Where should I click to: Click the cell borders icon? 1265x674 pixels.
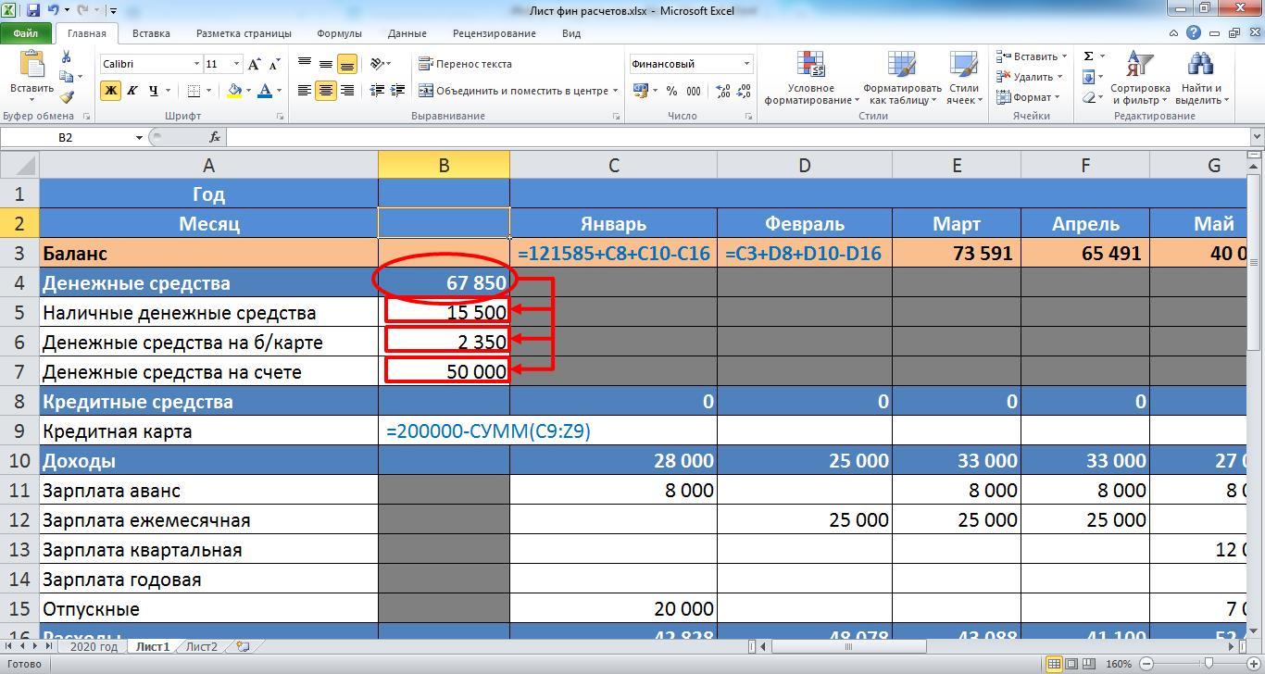(194, 91)
